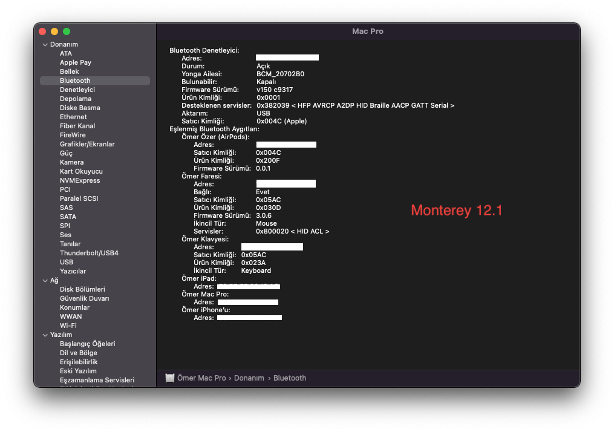Select the Bluetooth Denetleyici heading

(x=204, y=50)
